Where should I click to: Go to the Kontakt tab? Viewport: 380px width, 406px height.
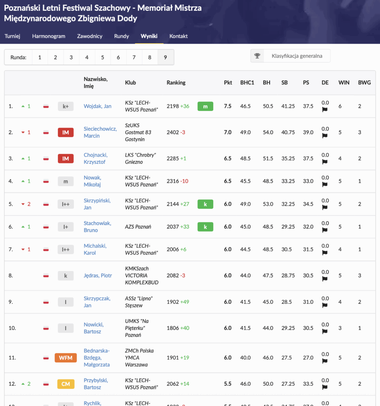click(x=178, y=36)
